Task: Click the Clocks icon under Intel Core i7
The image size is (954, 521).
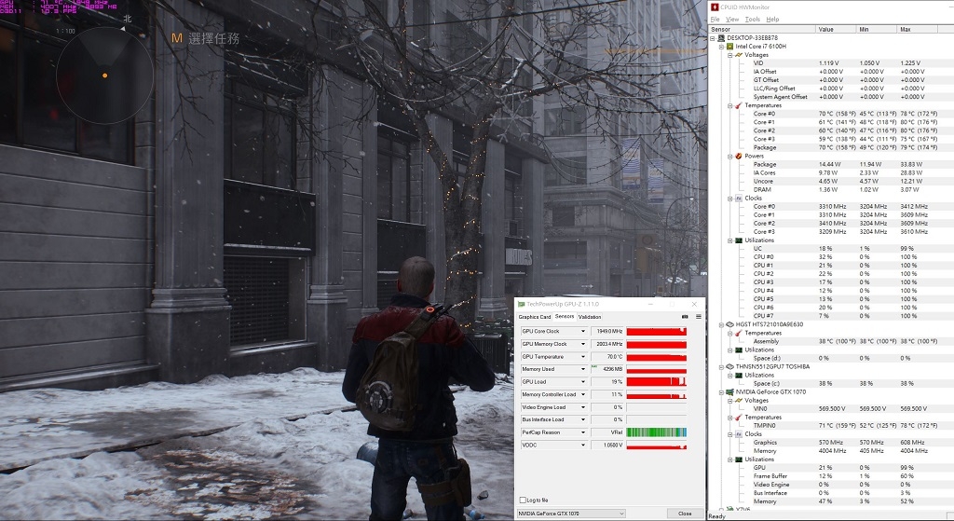Action: tap(739, 199)
